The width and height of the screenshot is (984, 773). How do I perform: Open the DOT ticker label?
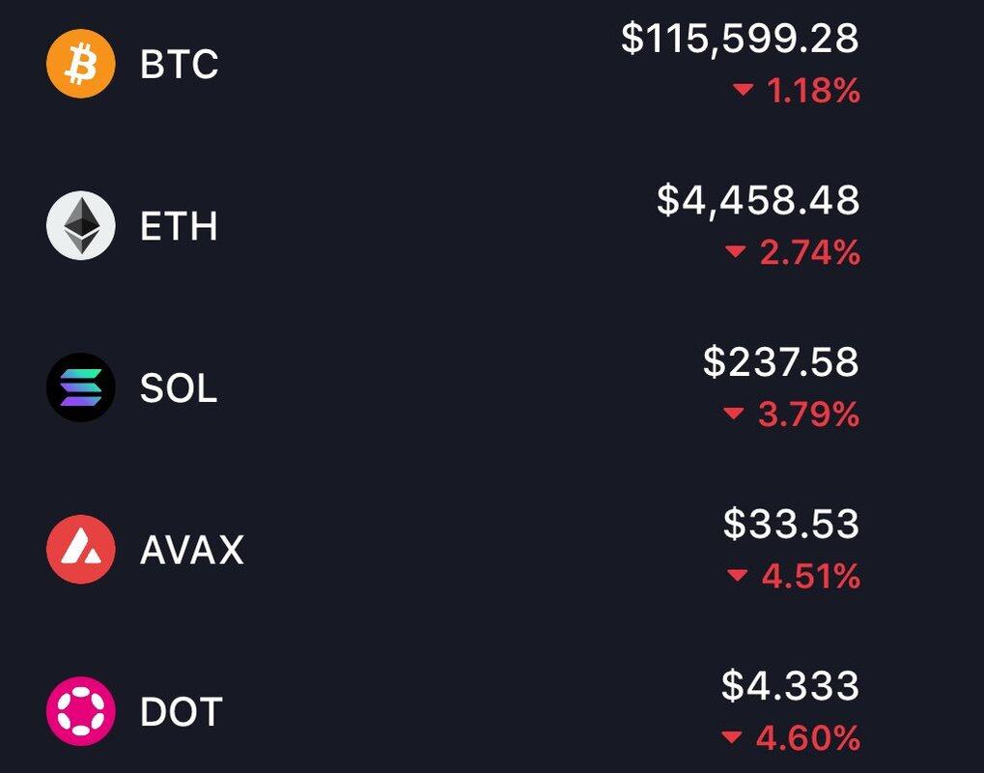pos(182,712)
